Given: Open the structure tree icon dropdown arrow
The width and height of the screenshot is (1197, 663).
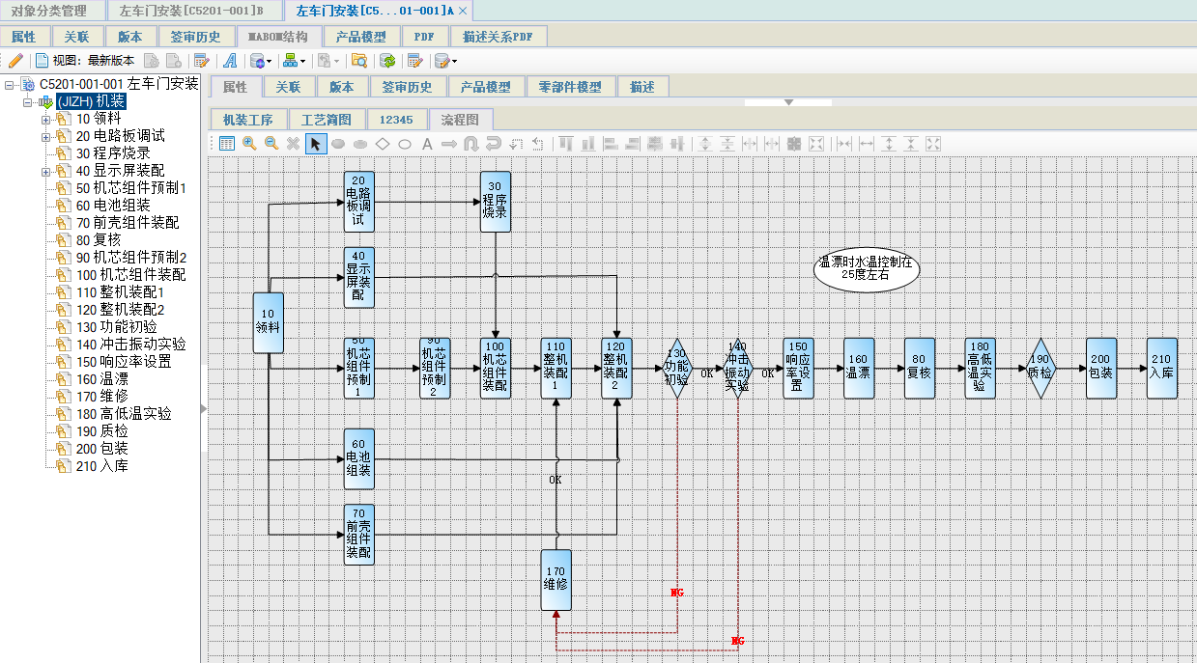Looking at the screenshot, I should point(303,61).
